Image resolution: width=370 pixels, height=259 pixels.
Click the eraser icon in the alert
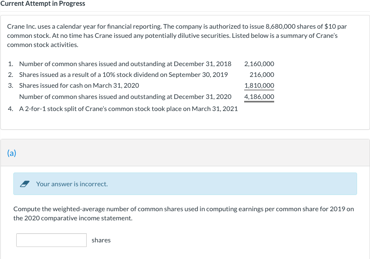(x=25, y=184)
